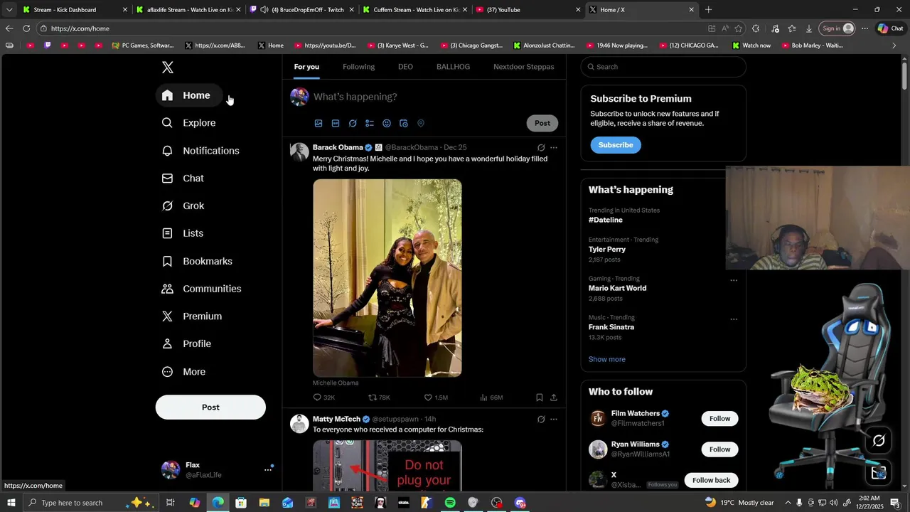Follow Ryan Williams
The width and height of the screenshot is (910, 512).
[x=719, y=449]
